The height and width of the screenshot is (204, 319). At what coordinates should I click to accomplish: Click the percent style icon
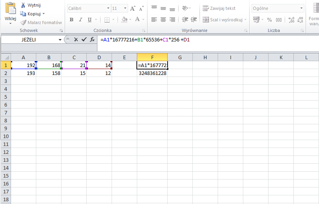(270, 20)
